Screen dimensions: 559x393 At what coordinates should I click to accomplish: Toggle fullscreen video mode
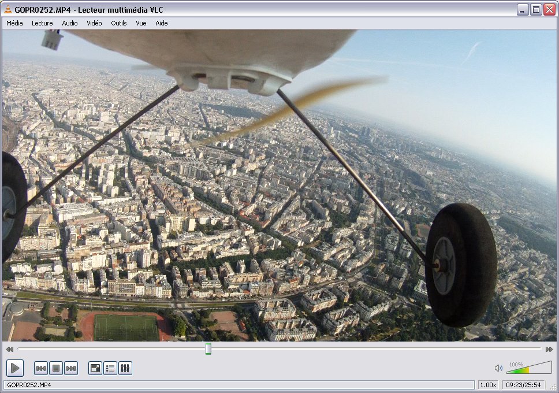point(95,368)
